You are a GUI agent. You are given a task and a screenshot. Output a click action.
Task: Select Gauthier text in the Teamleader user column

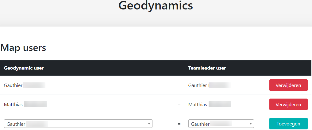(198, 85)
